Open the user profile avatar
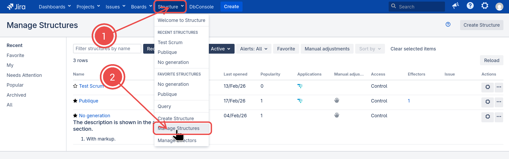This screenshot has width=509, height=159. [x=499, y=7]
